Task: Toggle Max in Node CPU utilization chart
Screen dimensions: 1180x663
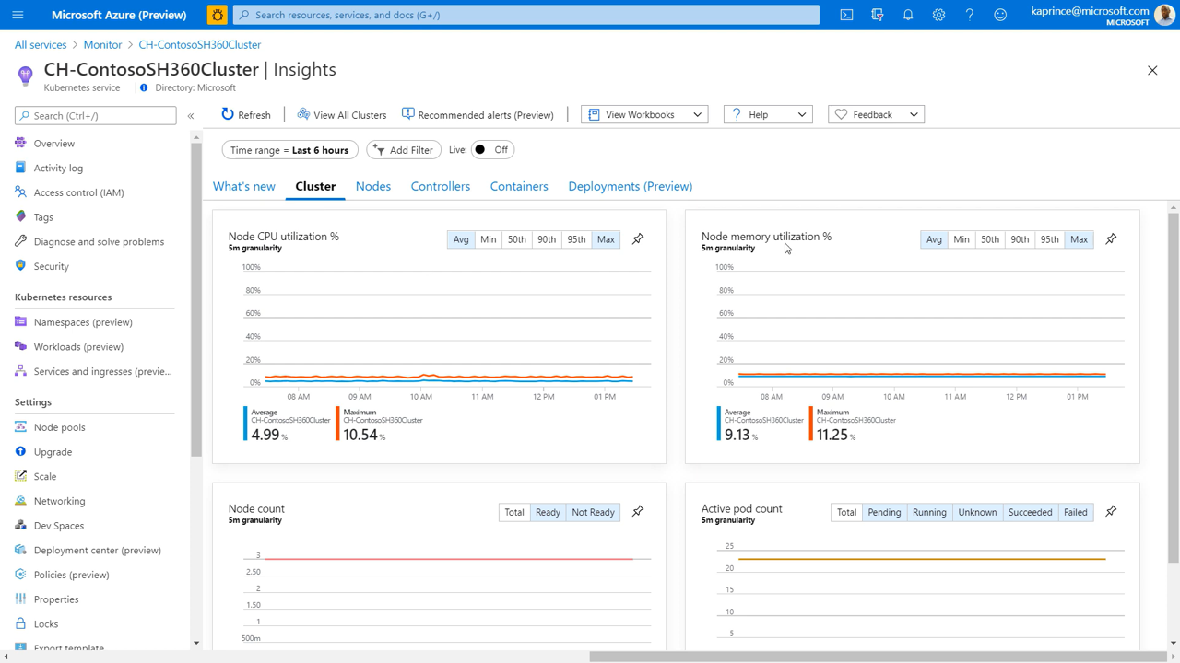Action: 606,239
